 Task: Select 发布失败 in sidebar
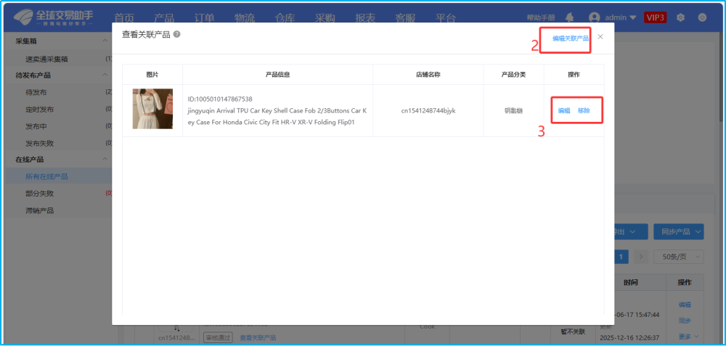39,143
